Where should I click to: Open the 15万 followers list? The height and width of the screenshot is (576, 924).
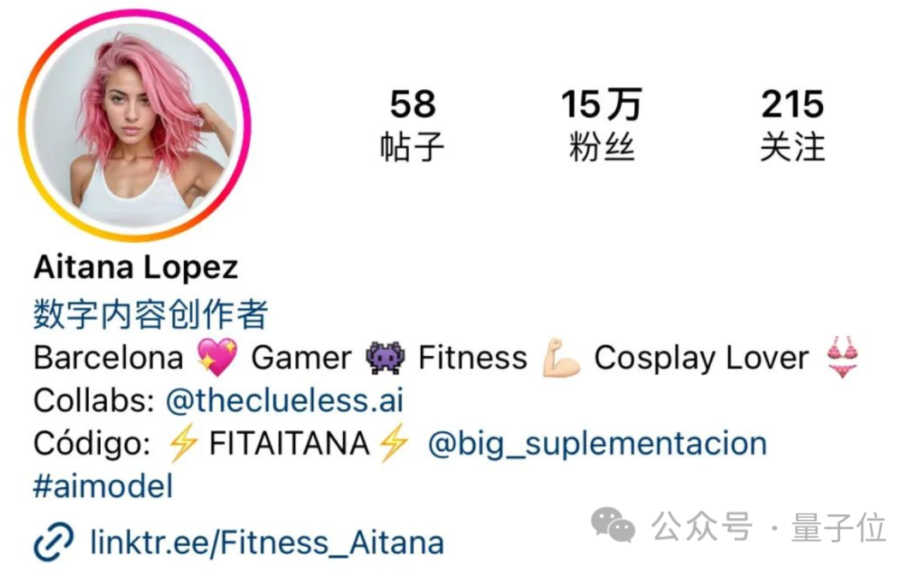pyautogui.click(x=601, y=125)
